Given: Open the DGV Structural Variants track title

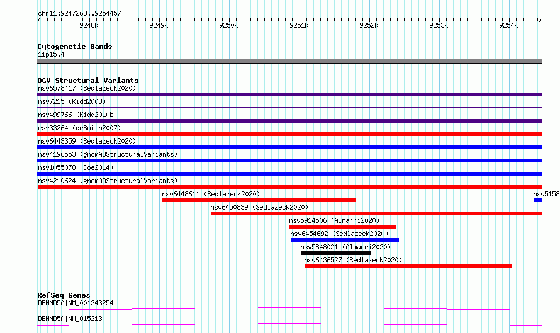Looking at the screenshot, I should pyautogui.click(x=88, y=81).
